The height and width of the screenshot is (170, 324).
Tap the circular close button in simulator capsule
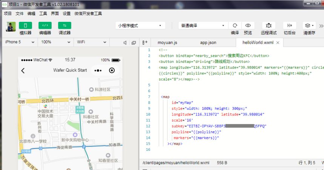pyautogui.click(x=112, y=70)
